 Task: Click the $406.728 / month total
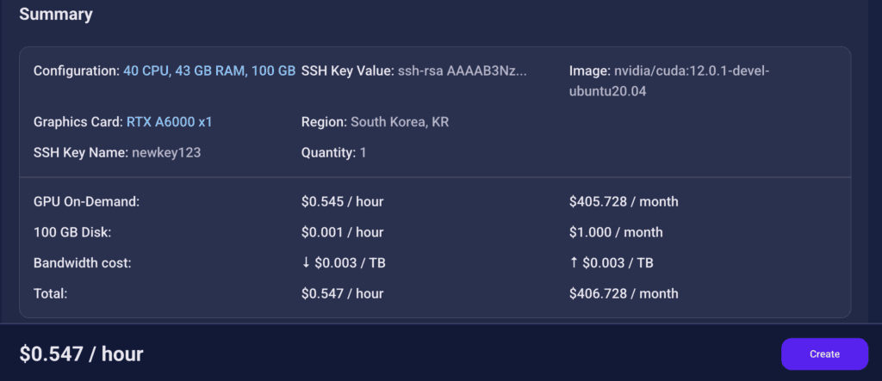click(x=624, y=293)
